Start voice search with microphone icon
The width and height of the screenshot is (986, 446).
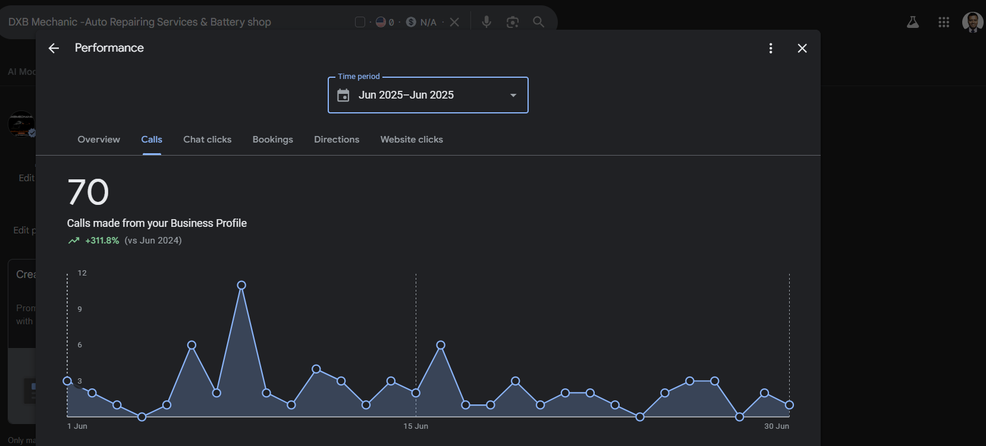[486, 22]
